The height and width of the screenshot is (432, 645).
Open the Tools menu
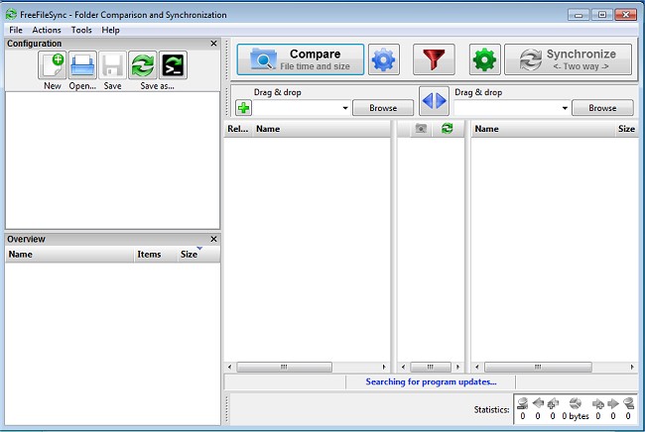coord(81,30)
